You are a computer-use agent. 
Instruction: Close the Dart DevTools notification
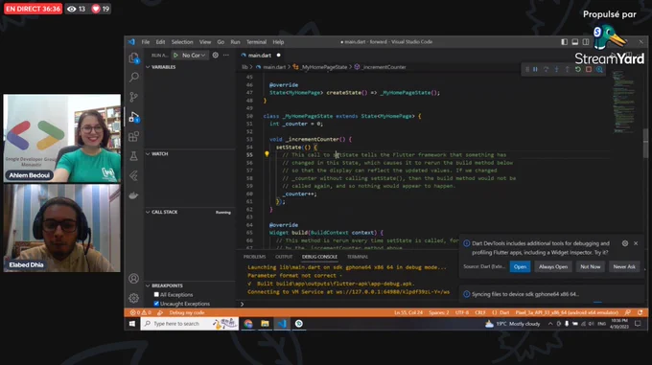click(636, 243)
